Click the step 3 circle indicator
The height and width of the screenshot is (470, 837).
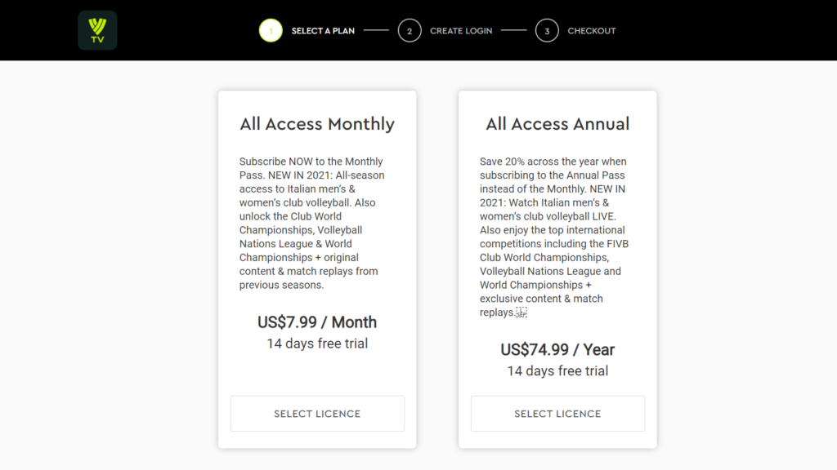click(x=547, y=30)
